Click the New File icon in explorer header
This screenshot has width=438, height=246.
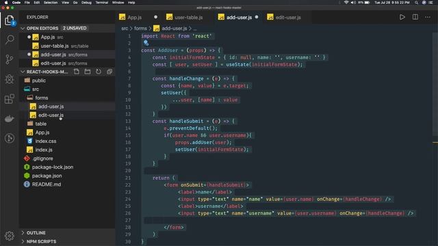pos(77,72)
